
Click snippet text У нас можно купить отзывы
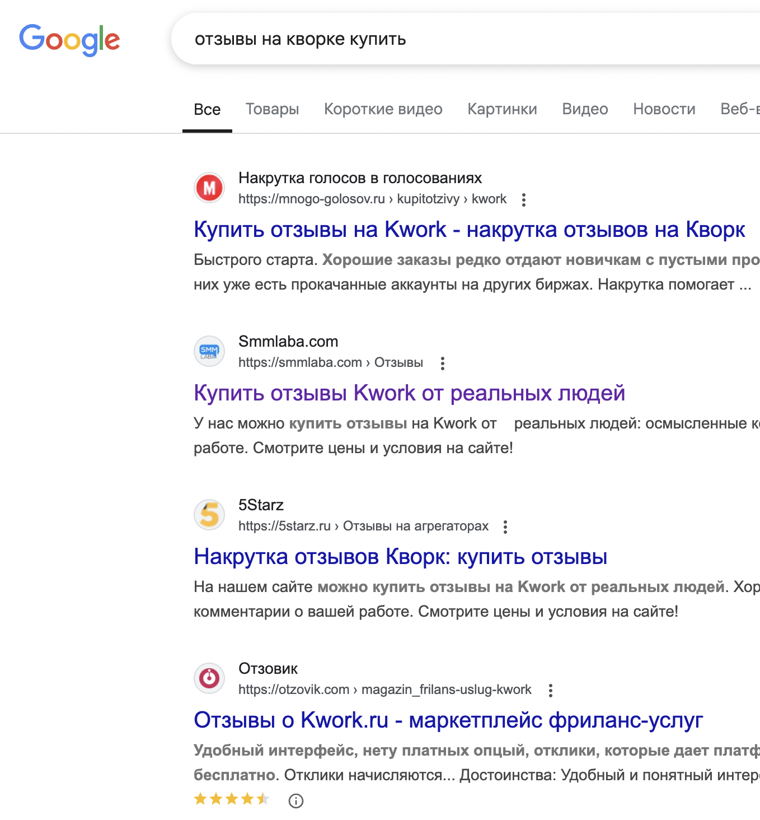click(x=477, y=436)
